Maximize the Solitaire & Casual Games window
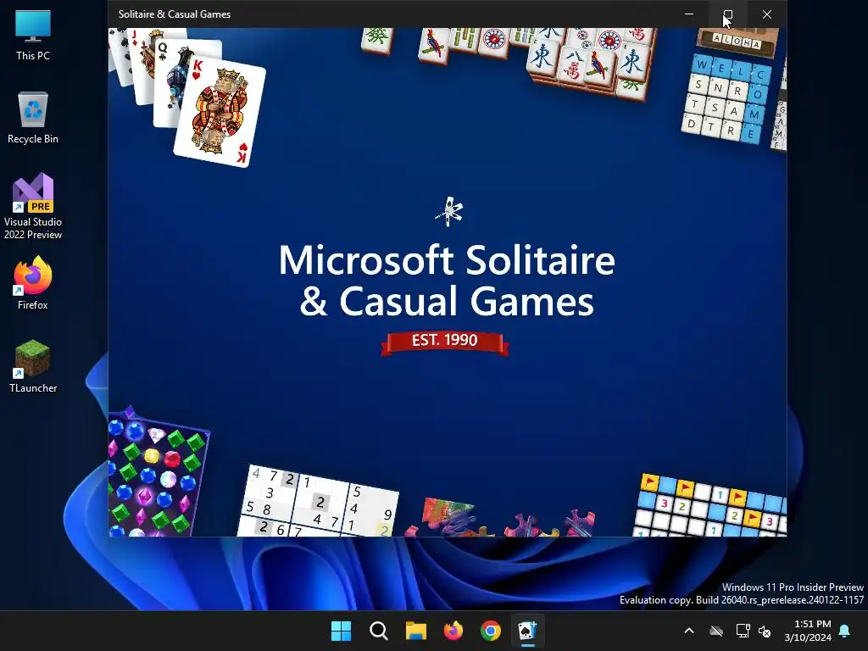This screenshot has width=868, height=651. coord(728,14)
